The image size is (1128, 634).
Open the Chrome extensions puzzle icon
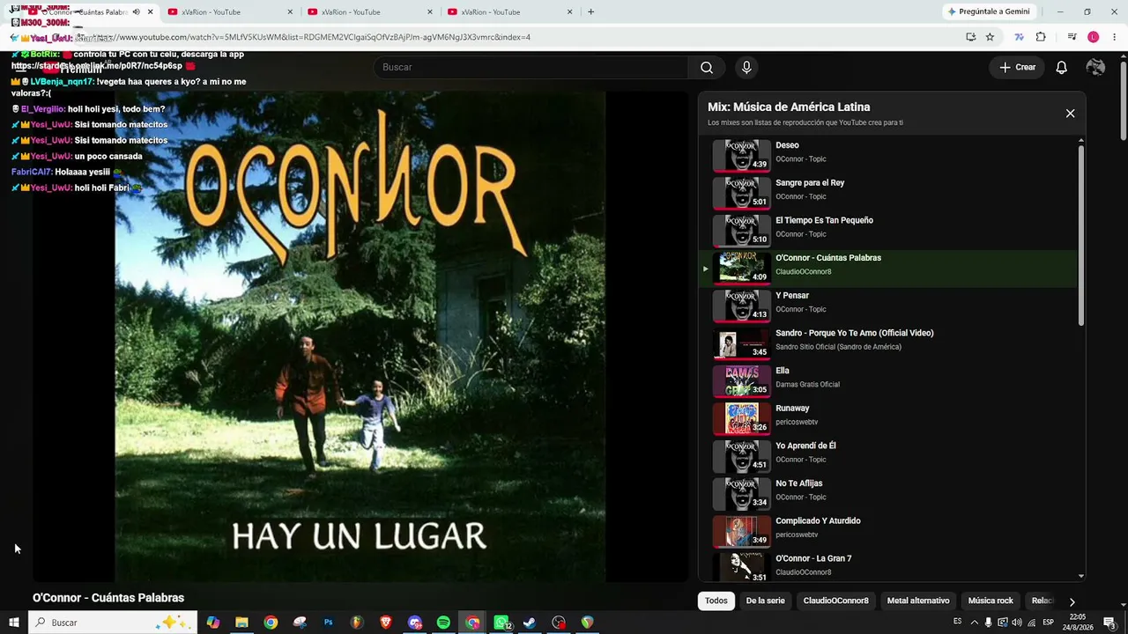click(x=1041, y=37)
